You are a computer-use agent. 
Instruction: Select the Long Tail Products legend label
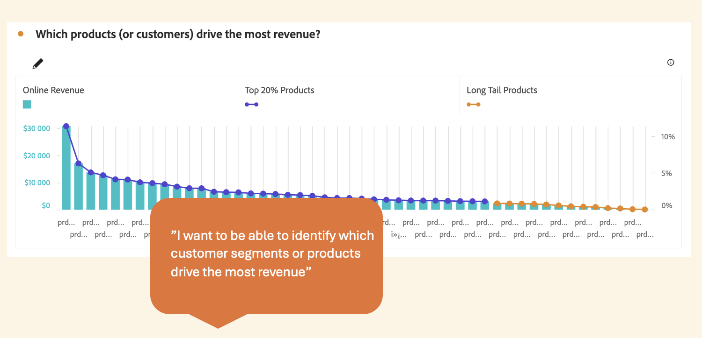pos(502,90)
